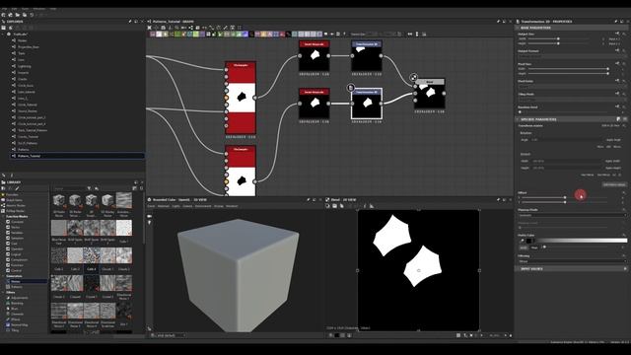Select the Blend node in the graph

[x=430, y=94]
